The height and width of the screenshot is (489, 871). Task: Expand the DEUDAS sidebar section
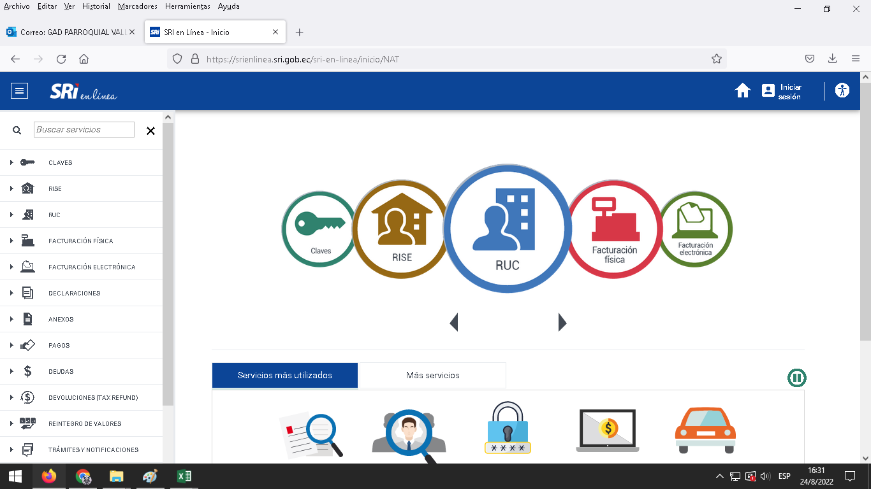tap(61, 371)
